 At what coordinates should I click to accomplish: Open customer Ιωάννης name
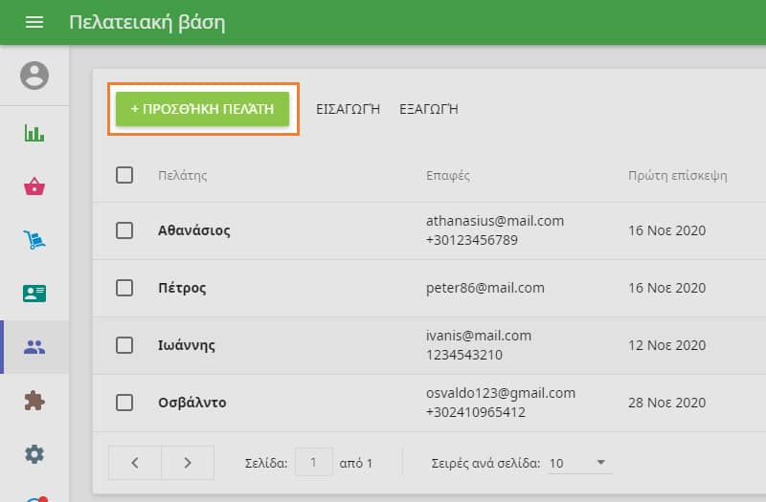[186, 345]
